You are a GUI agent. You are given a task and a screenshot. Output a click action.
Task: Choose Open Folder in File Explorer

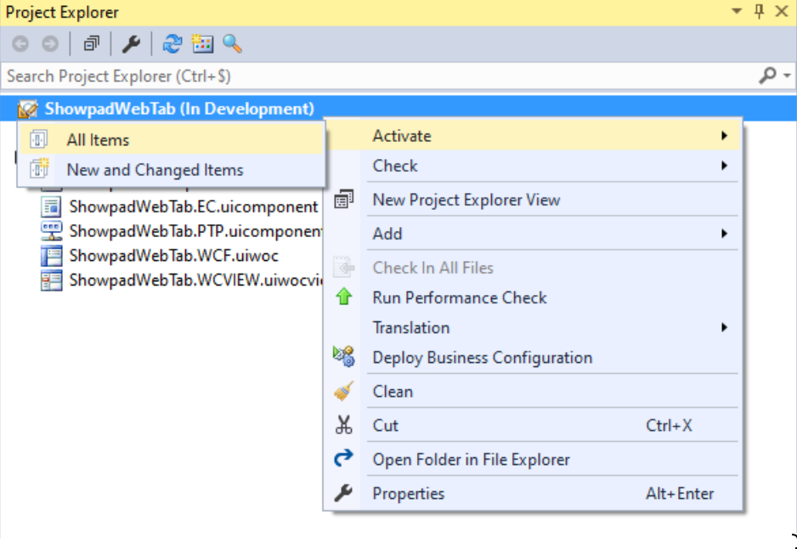pos(471,460)
